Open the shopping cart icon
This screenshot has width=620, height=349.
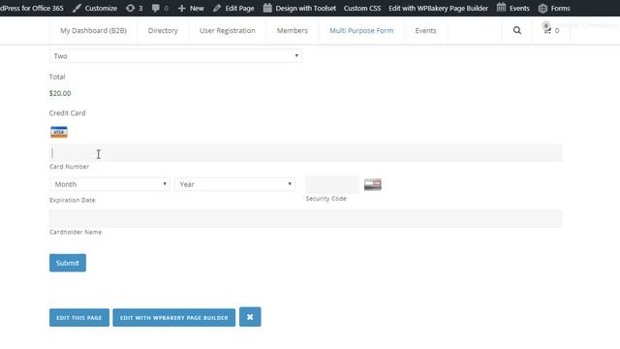coord(547,30)
